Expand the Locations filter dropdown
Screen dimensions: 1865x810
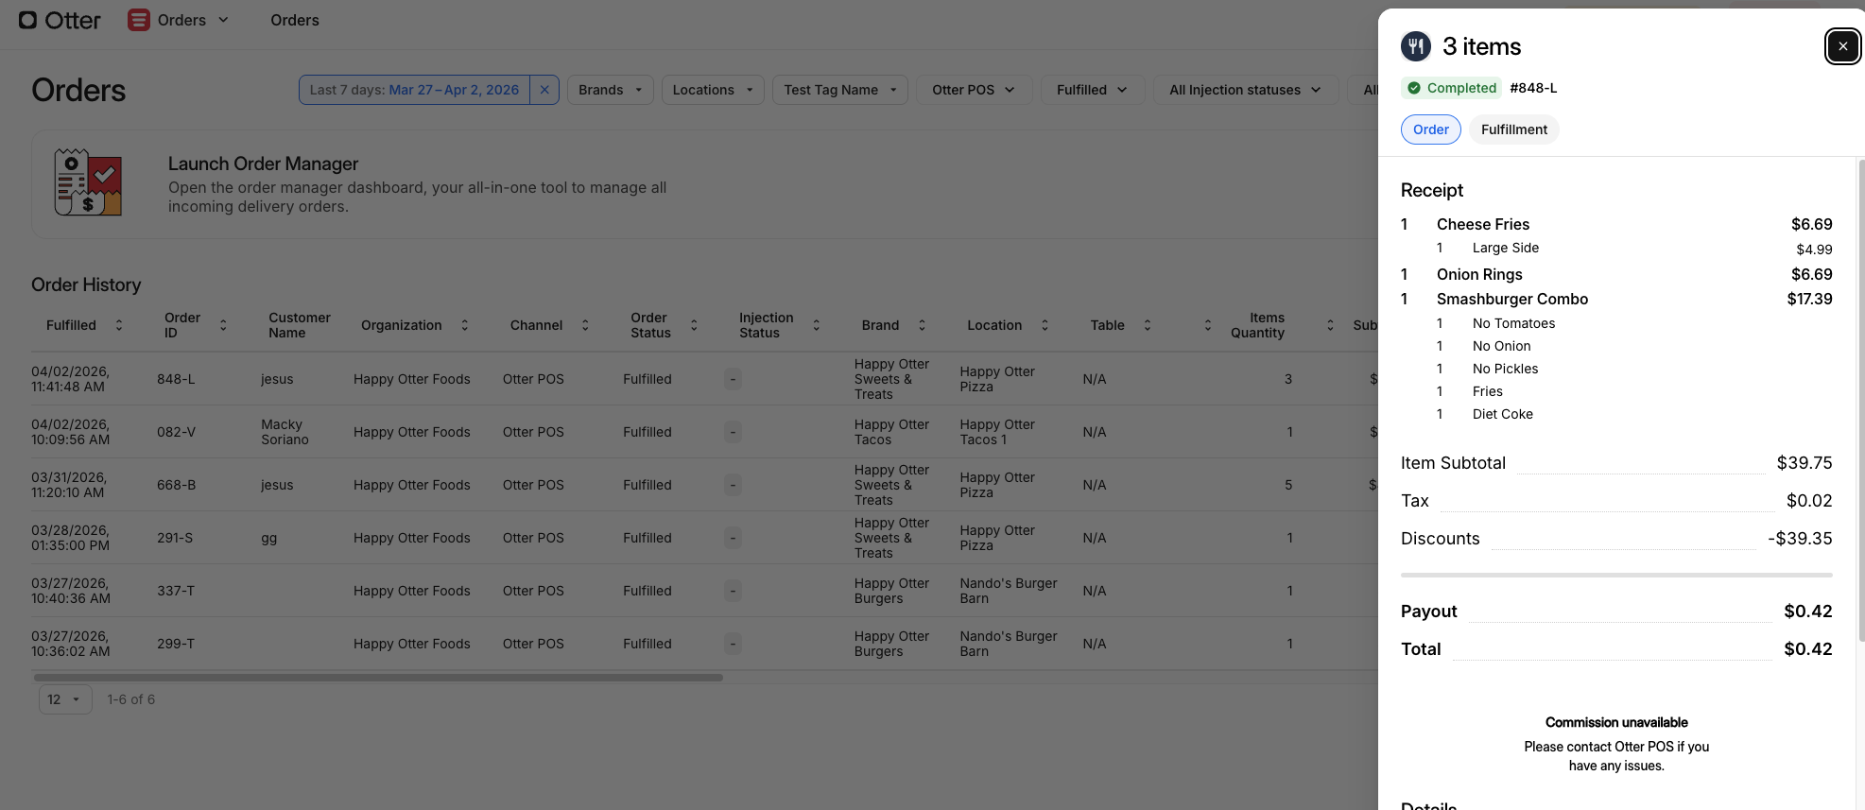712,90
